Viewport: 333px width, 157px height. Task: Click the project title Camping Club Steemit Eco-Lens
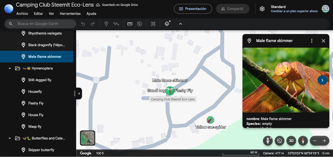(x=54, y=5)
